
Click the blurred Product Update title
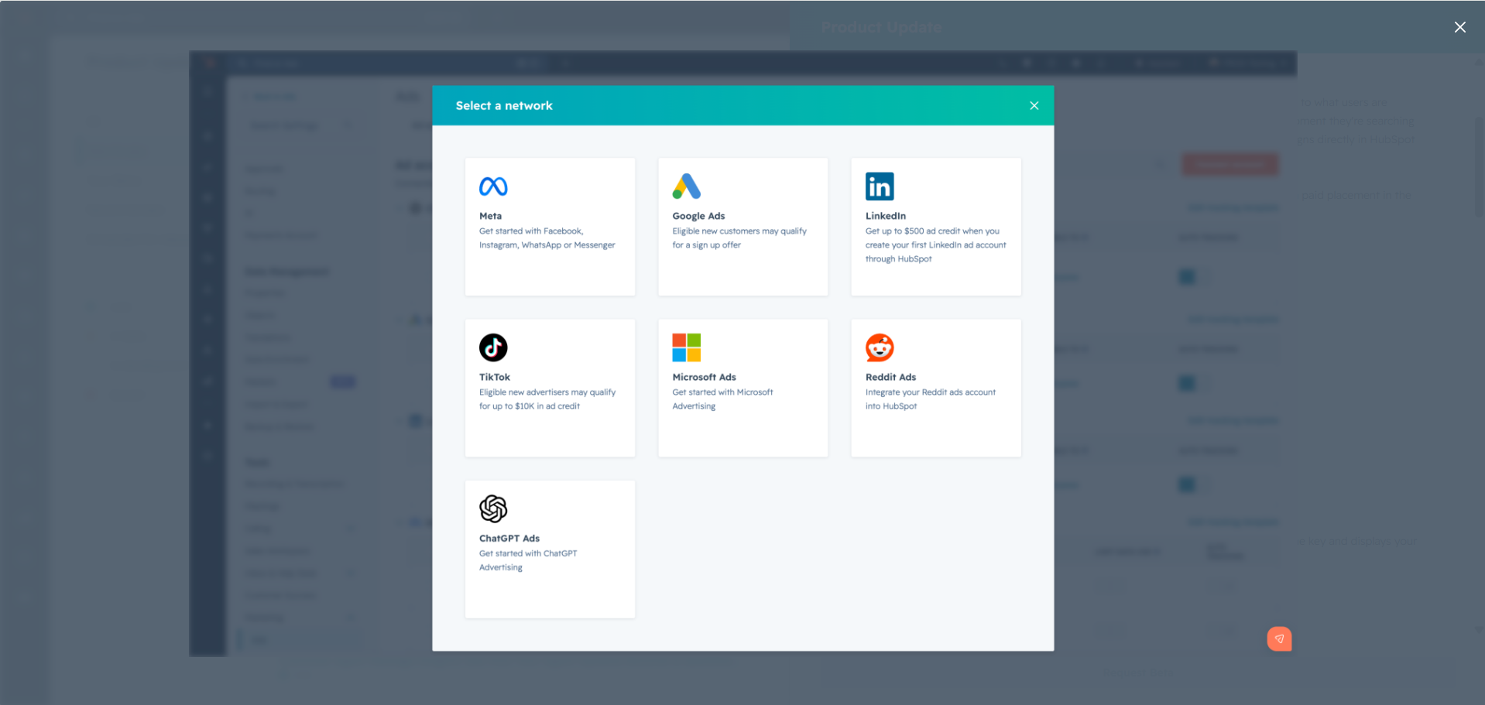(x=881, y=27)
